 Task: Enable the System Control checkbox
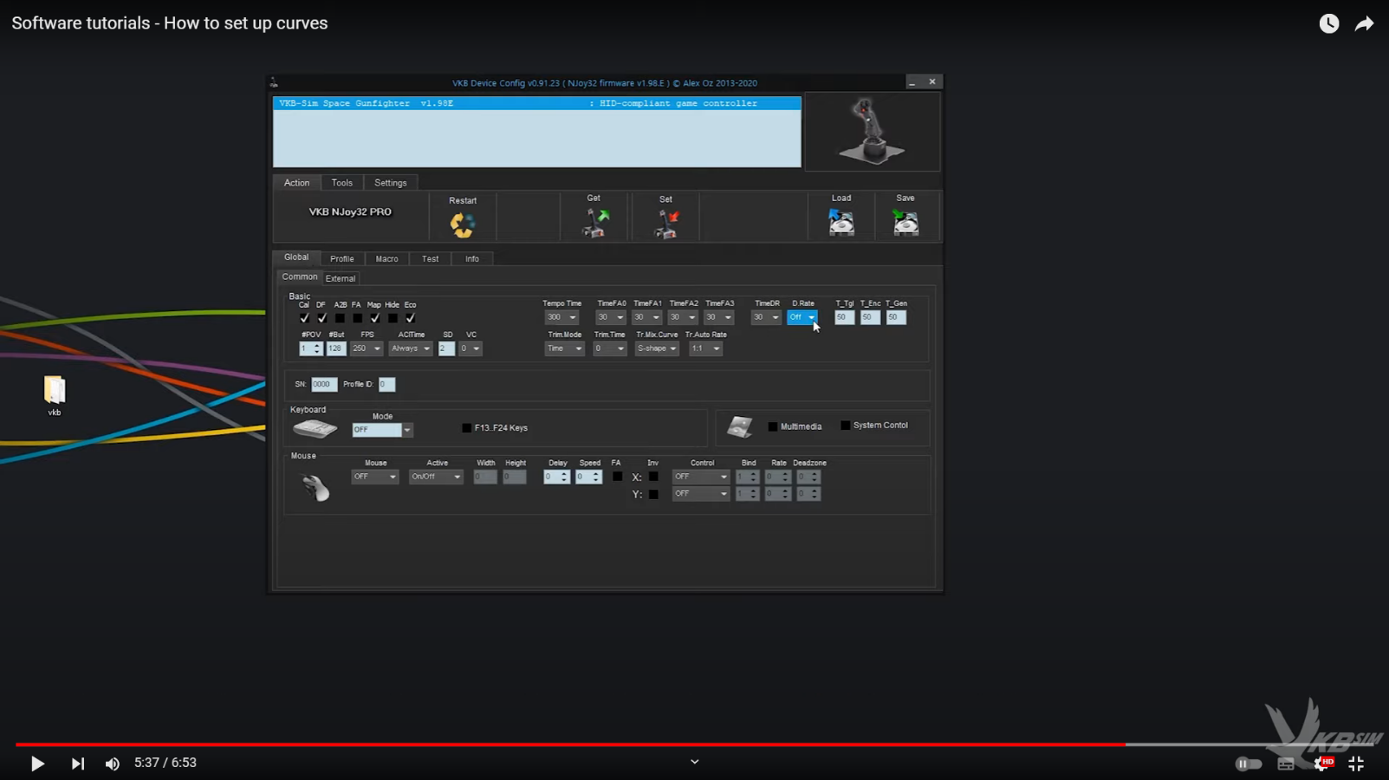click(846, 426)
